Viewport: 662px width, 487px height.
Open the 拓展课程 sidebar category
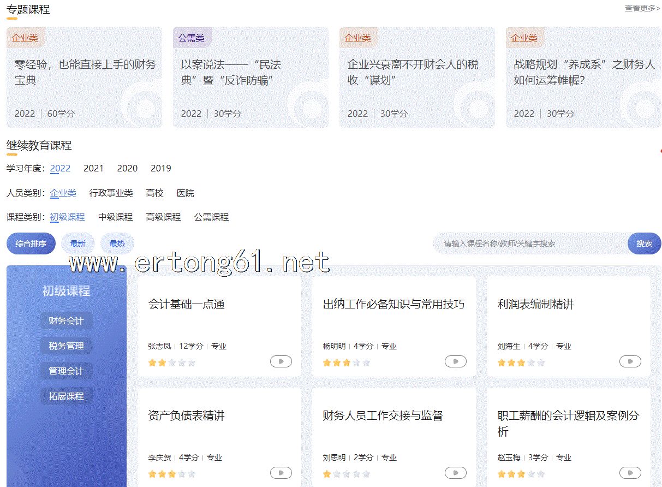pos(66,396)
